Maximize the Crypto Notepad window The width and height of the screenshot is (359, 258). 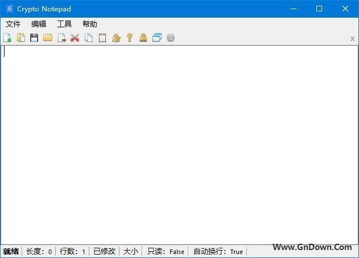tap(319, 9)
